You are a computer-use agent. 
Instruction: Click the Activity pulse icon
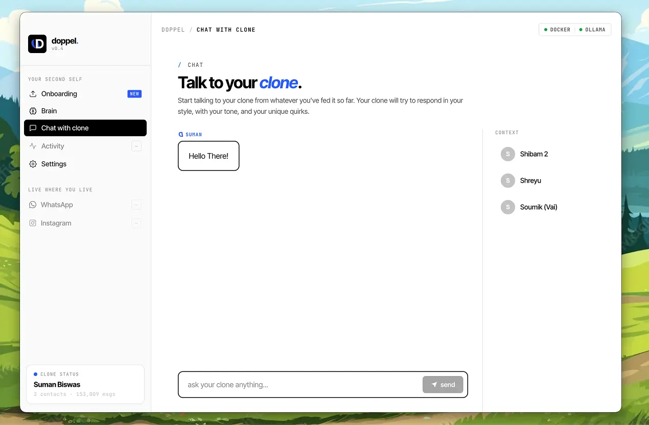click(x=33, y=146)
